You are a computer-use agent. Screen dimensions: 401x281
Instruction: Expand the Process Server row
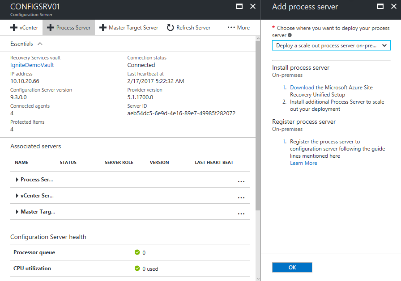(17, 180)
